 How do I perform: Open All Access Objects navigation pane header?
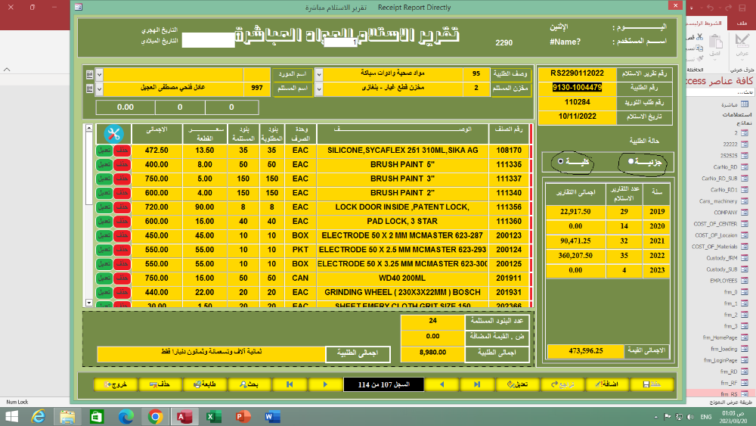720,81
